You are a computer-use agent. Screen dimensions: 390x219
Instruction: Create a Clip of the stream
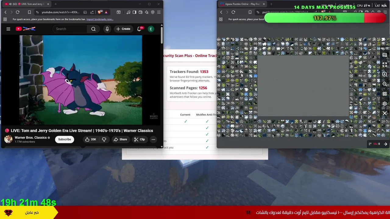pyautogui.click(x=139, y=139)
